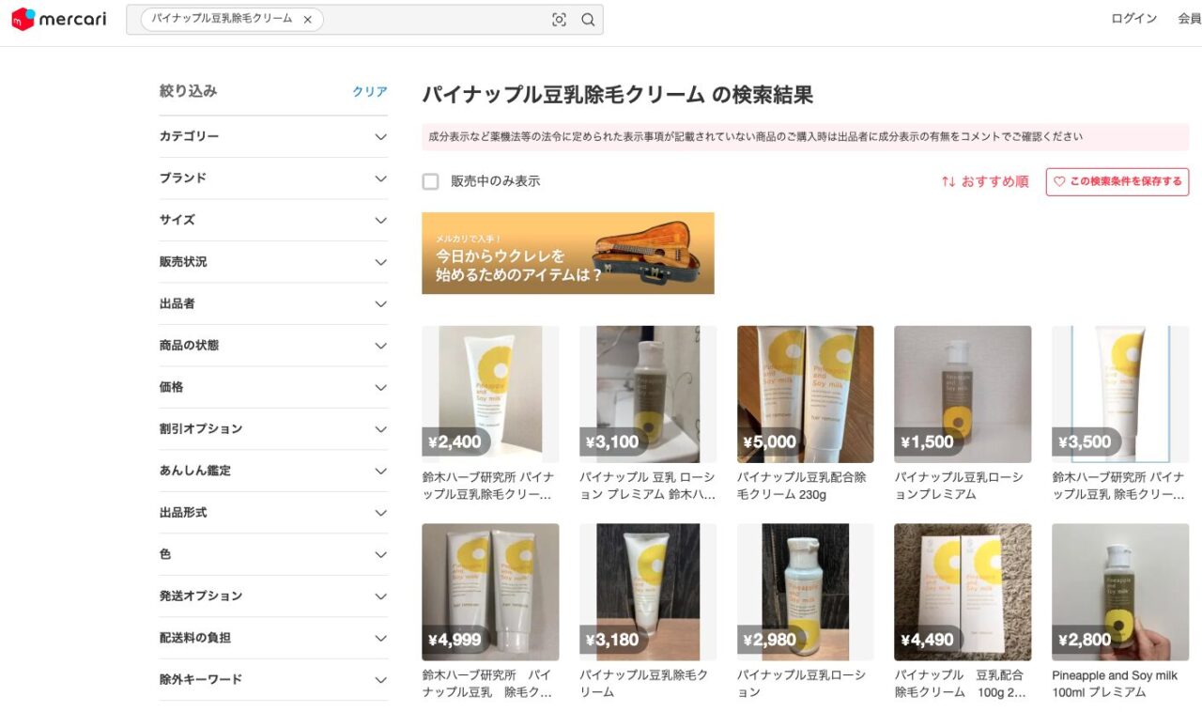The width and height of the screenshot is (1202, 712).
Task: Click the Mercari logo
Action: pos(59,20)
